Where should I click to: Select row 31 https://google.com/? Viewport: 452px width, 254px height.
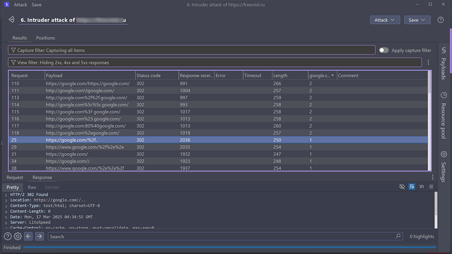pyautogui.click(x=218, y=154)
